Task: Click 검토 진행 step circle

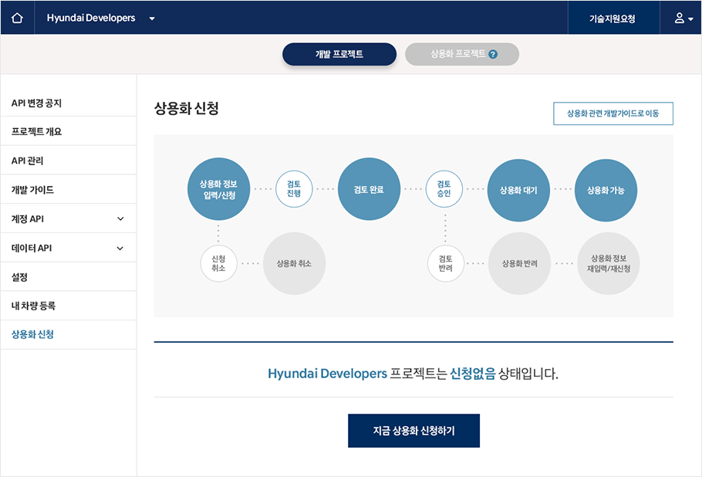Action: (294, 189)
